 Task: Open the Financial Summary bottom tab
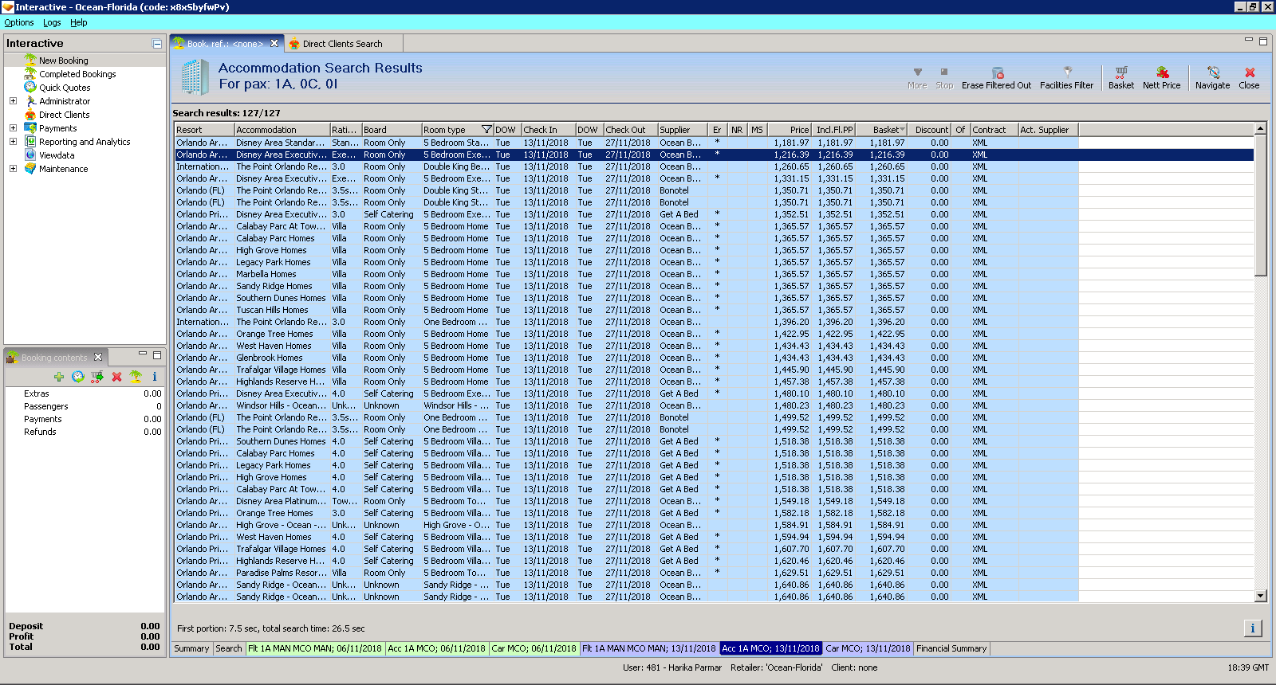951,648
